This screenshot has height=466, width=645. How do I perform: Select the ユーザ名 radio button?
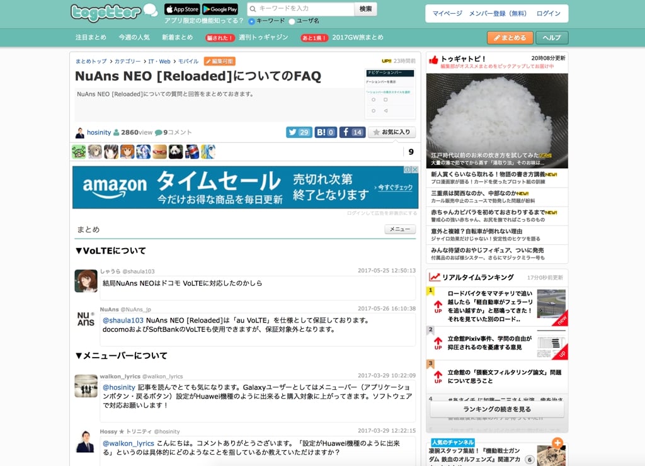click(x=292, y=21)
